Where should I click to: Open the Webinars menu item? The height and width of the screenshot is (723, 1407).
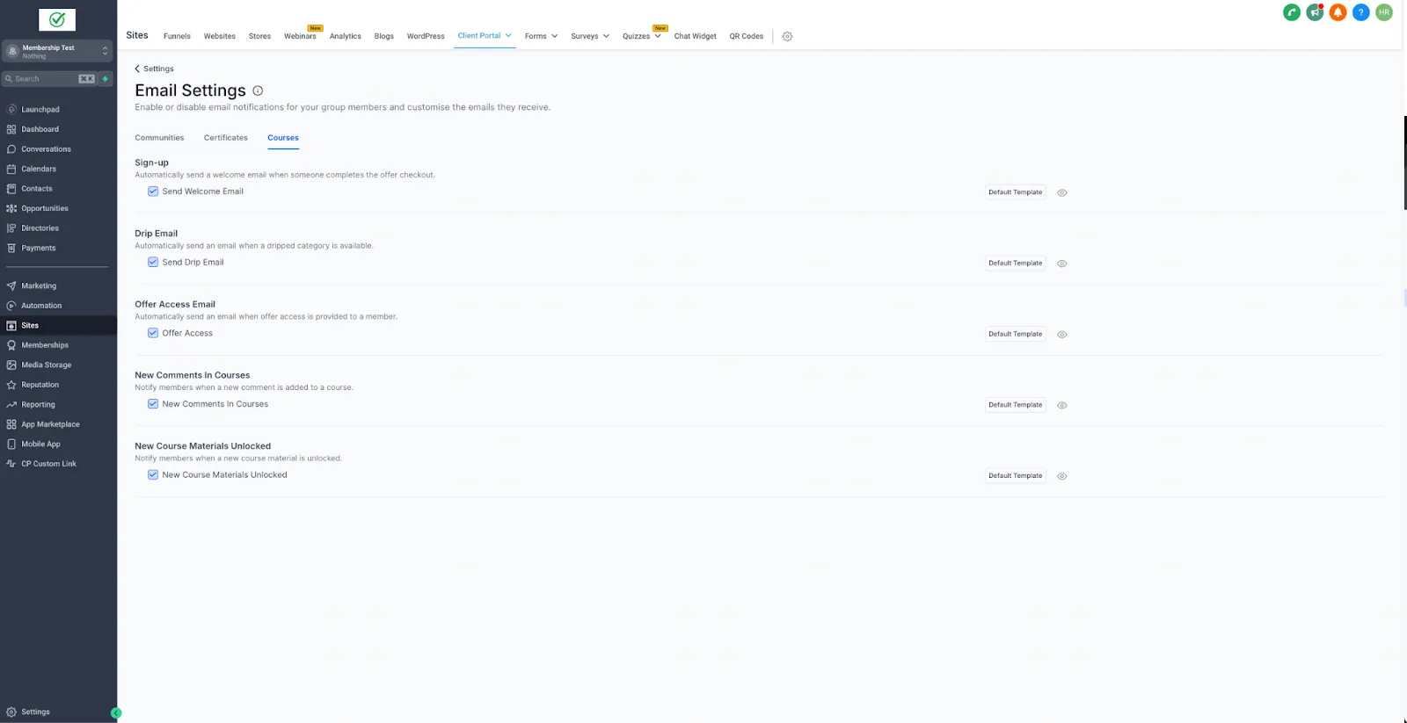[300, 36]
